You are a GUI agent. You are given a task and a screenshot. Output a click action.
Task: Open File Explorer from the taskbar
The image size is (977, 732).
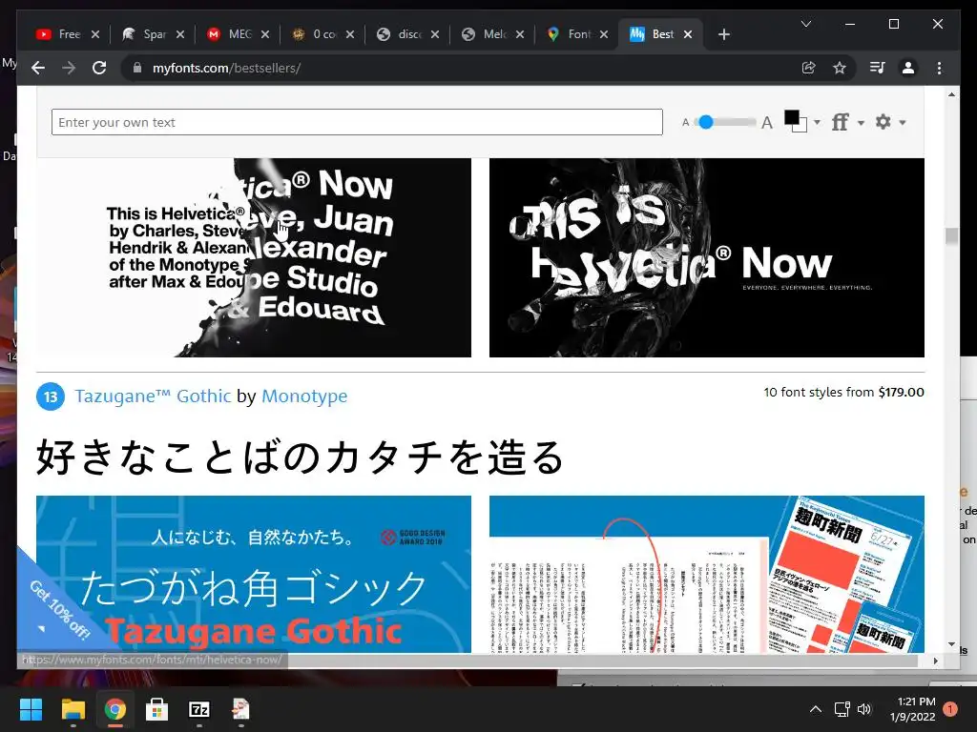click(x=73, y=709)
